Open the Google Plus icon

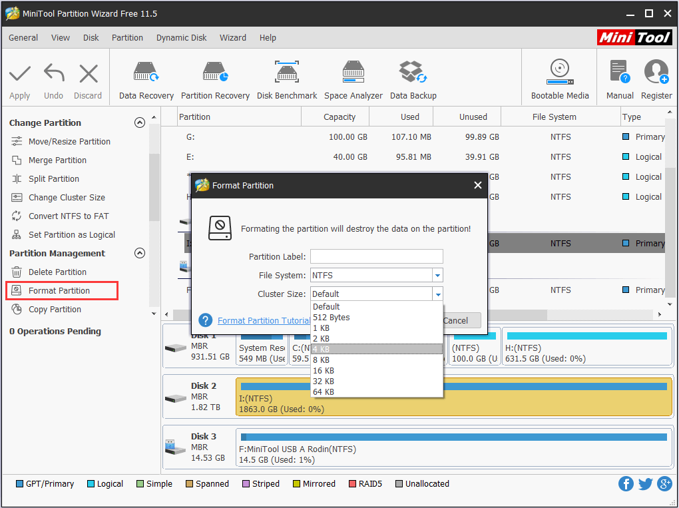coord(664,484)
